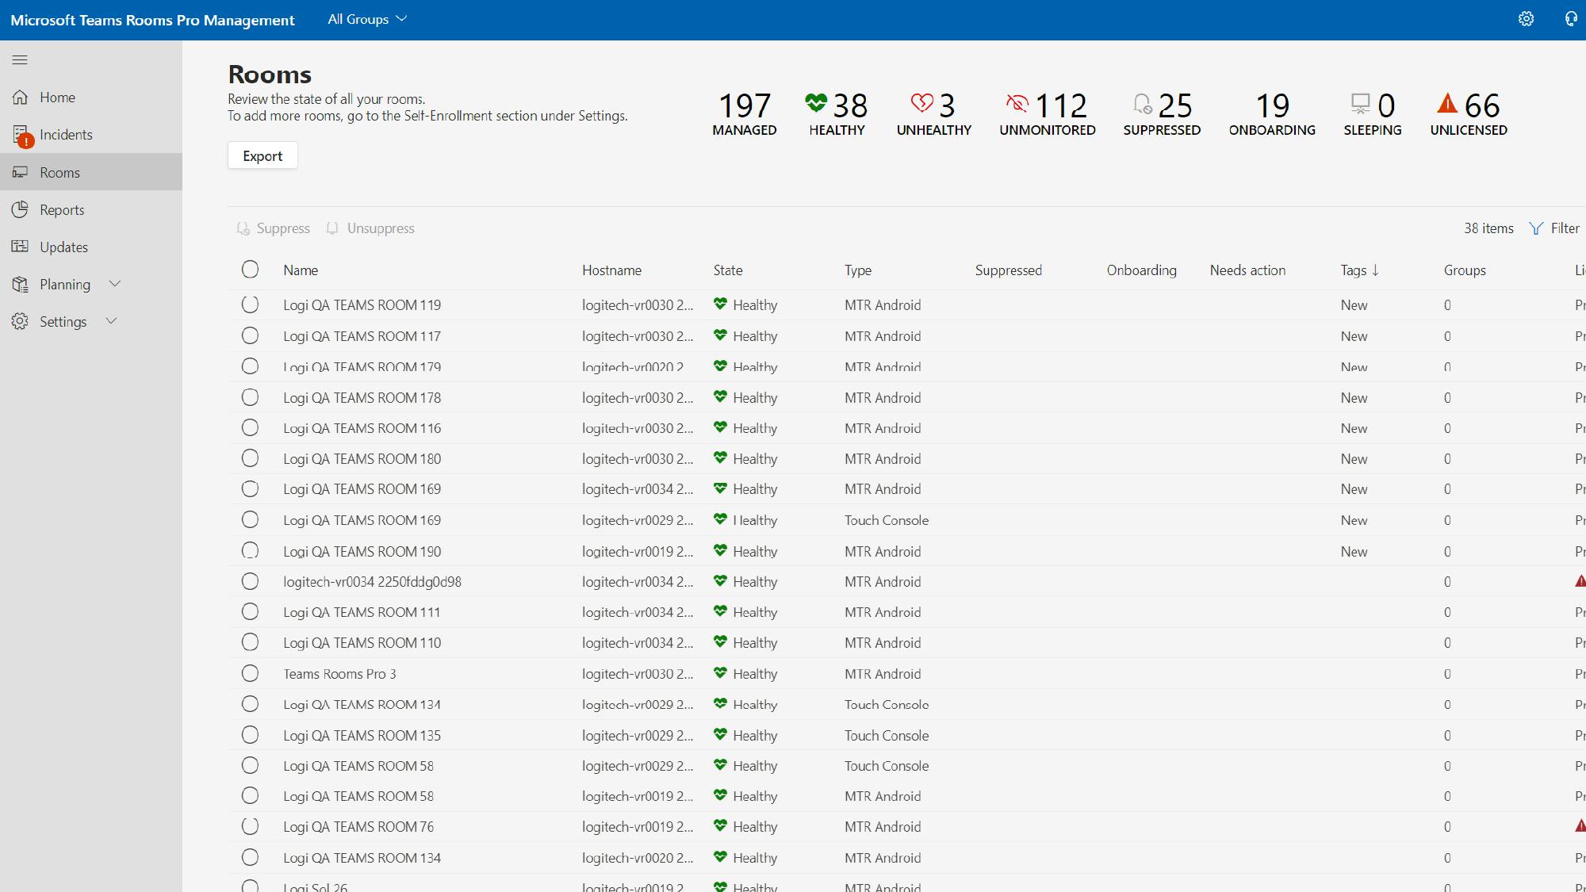Viewport: 1586px width, 892px height.
Task: Click the headset support icon
Action: pyautogui.click(x=1570, y=19)
